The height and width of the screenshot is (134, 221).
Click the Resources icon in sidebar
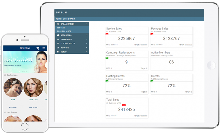pos(58,35)
